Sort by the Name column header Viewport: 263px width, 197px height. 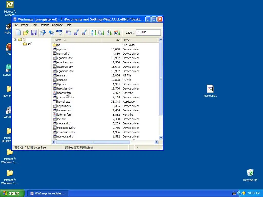point(76,40)
